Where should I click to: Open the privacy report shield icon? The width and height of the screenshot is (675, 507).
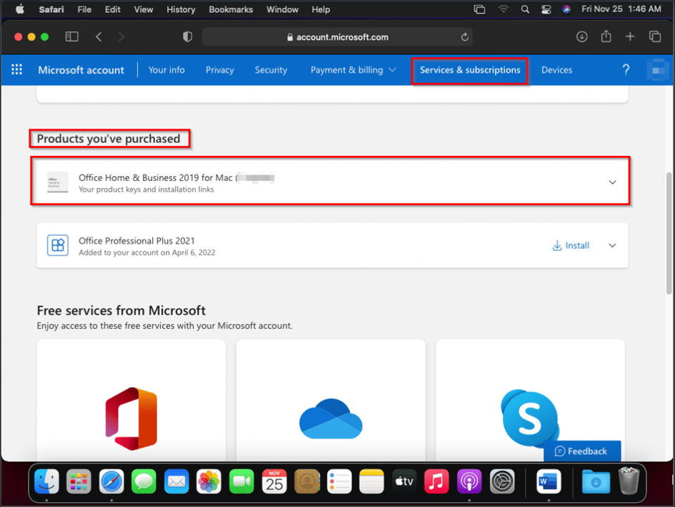(187, 36)
